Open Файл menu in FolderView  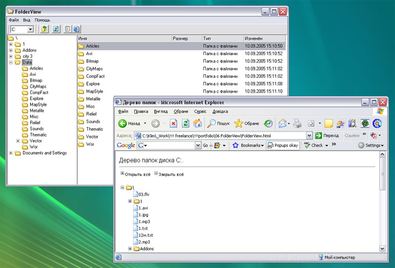[x=14, y=20]
